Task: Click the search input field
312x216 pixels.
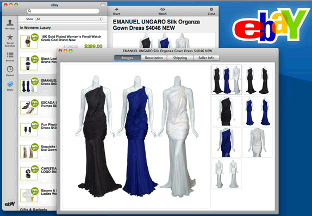Action: (x=63, y=11)
